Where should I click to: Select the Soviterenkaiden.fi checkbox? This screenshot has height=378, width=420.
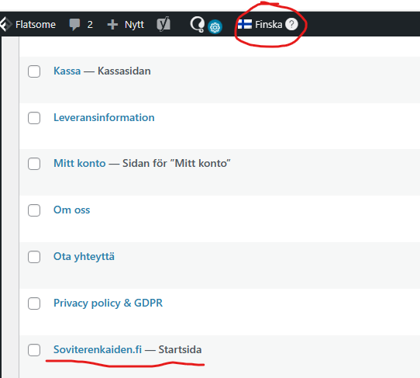(34, 350)
